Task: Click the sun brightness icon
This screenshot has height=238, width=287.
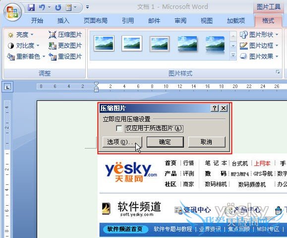Action: [x=10, y=35]
